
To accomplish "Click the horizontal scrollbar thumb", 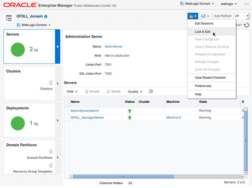I will (x=123, y=177).
